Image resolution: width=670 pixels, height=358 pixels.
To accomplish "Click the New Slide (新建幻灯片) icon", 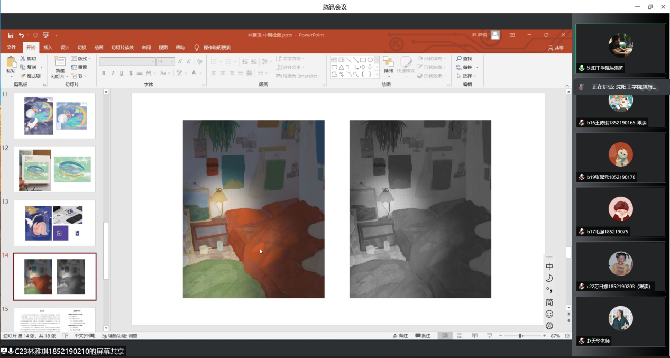I will [x=60, y=61].
